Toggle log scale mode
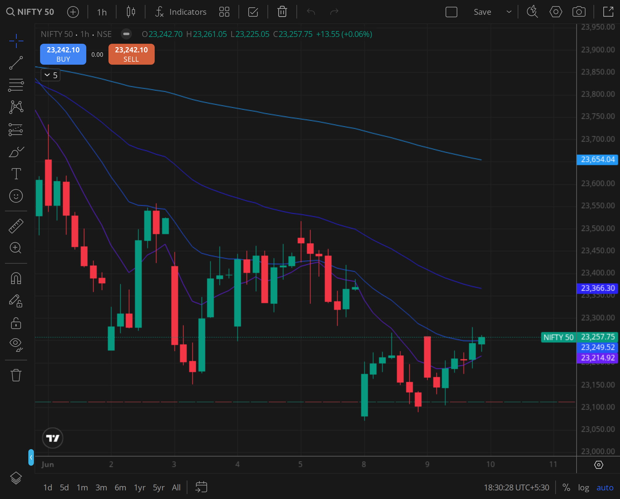 pyautogui.click(x=583, y=488)
